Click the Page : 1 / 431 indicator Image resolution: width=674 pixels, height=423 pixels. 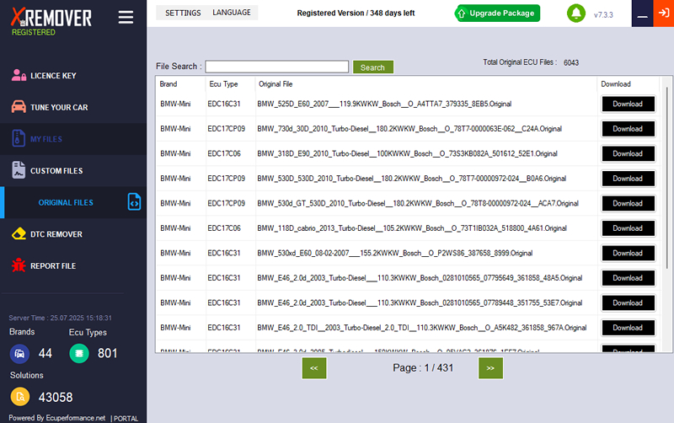(423, 368)
